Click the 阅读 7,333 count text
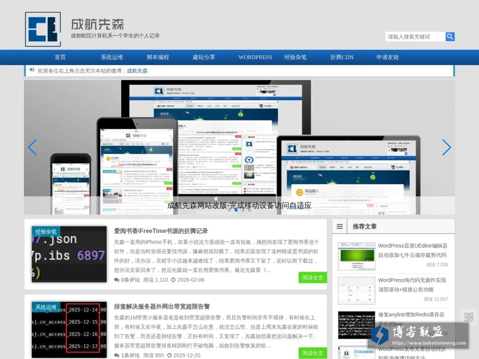 pyautogui.click(x=437, y=264)
